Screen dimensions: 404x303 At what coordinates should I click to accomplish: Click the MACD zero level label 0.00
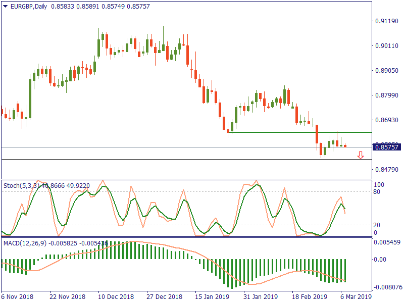point(380,260)
